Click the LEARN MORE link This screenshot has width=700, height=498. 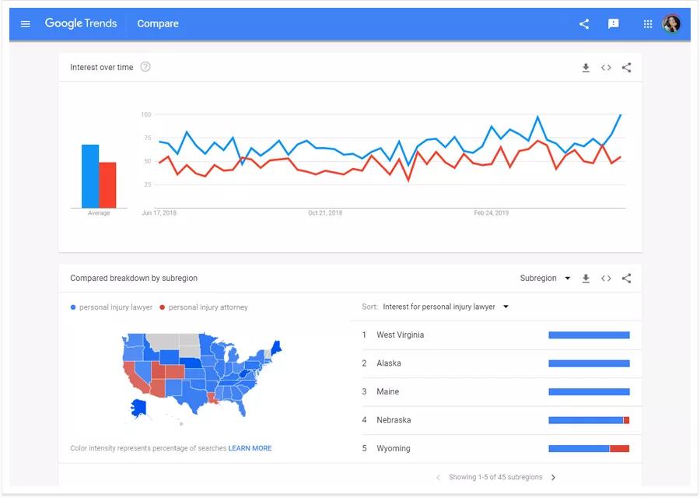coord(250,448)
